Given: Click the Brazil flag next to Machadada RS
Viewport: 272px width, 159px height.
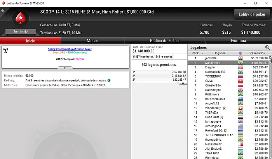Looking at the screenshot, I should (241, 72).
